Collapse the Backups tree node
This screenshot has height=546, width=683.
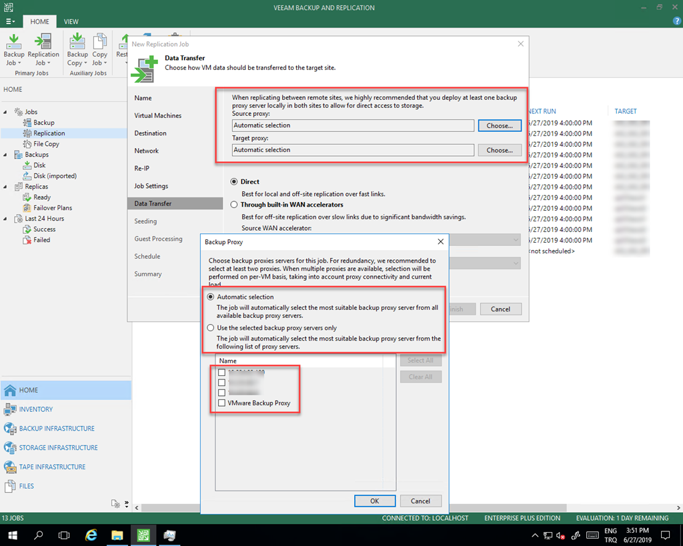(x=5, y=155)
